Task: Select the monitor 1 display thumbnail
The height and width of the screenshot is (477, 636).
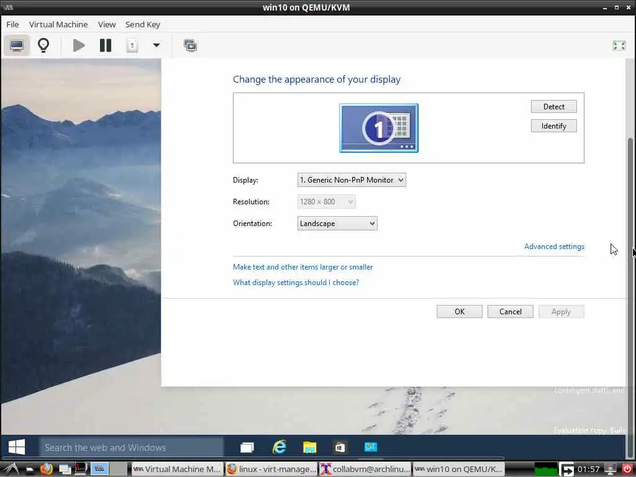Action: click(x=379, y=128)
